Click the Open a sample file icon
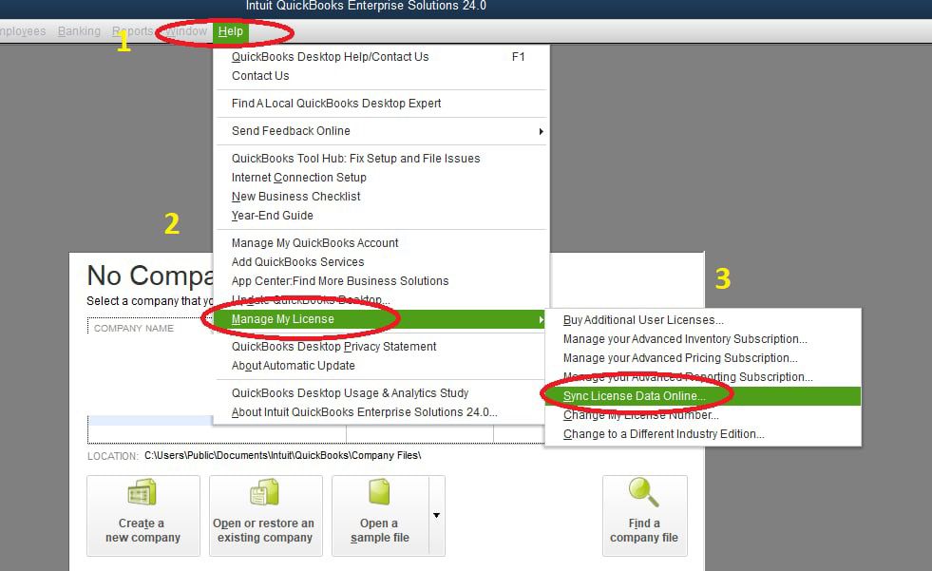The height and width of the screenshot is (571, 932). (379, 492)
